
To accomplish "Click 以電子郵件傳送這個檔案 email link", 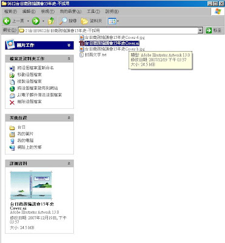I will [39, 95].
